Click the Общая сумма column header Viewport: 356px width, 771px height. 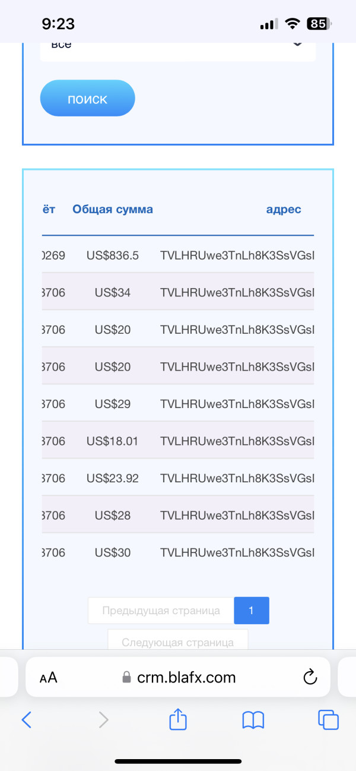pyautogui.click(x=113, y=209)
